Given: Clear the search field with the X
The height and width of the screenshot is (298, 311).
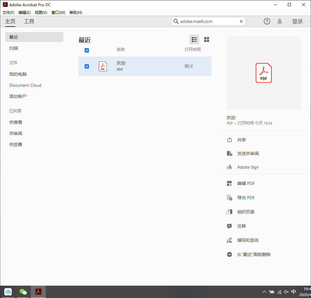Looking at the screenshot, I should 241,21.
